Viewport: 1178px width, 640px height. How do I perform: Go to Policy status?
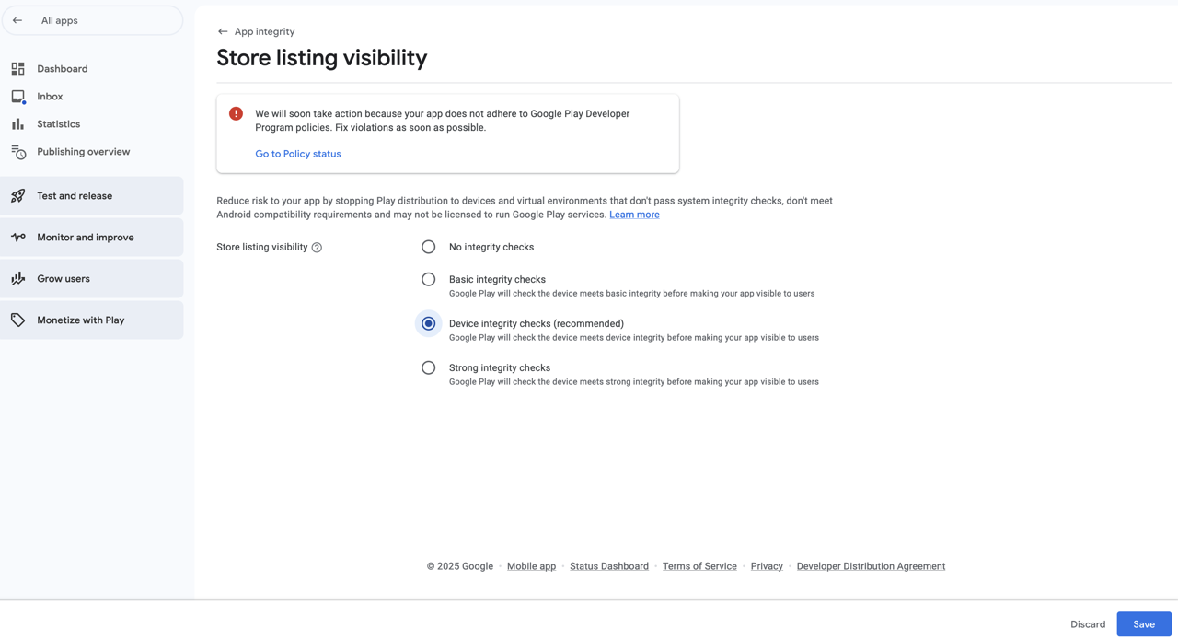(x=297, y=154)
